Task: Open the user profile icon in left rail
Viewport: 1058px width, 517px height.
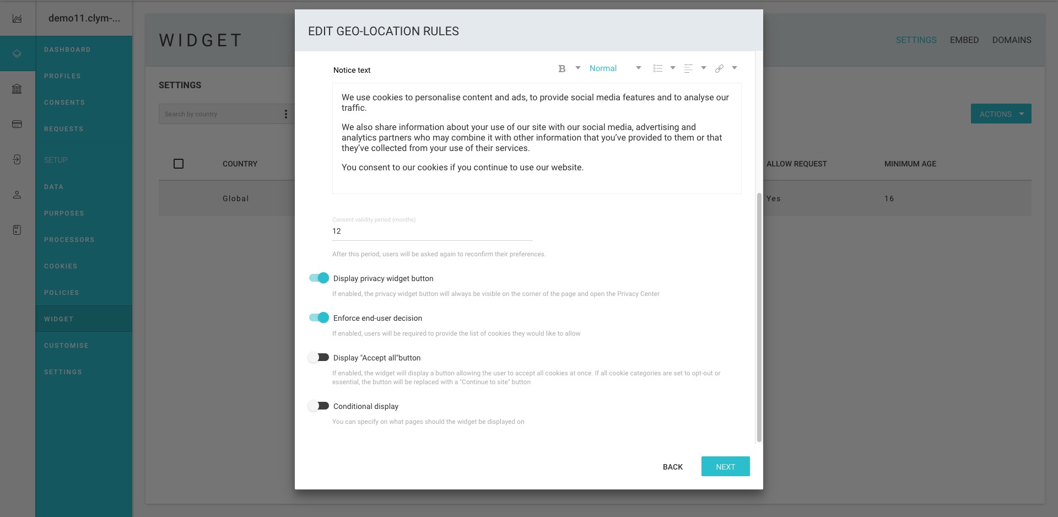Action: coord(17,195)
